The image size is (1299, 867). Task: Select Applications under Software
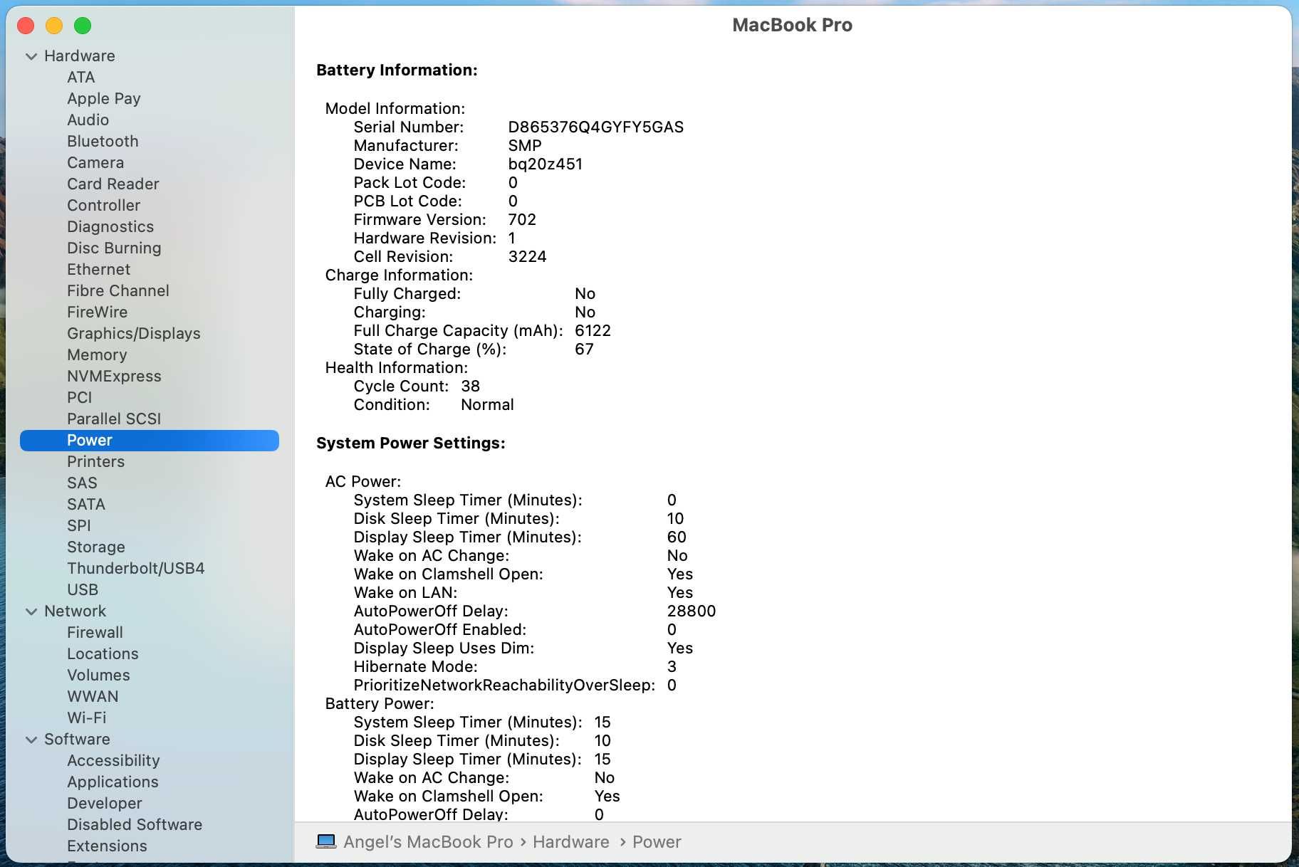click(113, 782)
